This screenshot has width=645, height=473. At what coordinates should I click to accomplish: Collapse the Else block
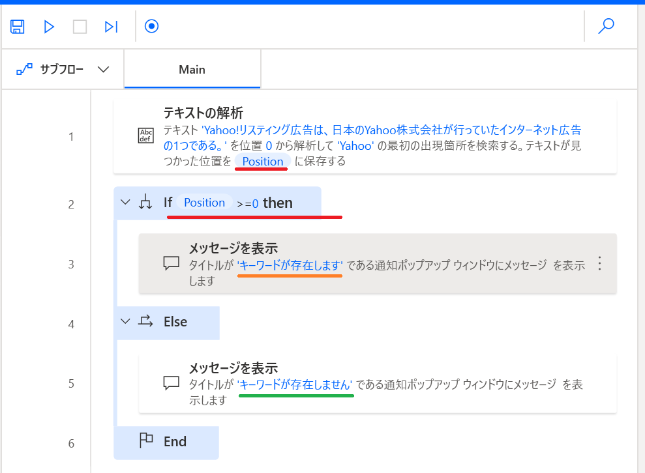(125, 321)
